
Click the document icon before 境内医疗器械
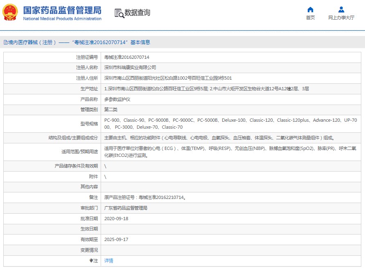pos(6,42)
